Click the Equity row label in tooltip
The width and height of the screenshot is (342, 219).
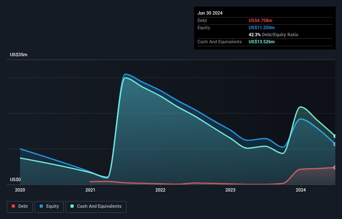204,27
